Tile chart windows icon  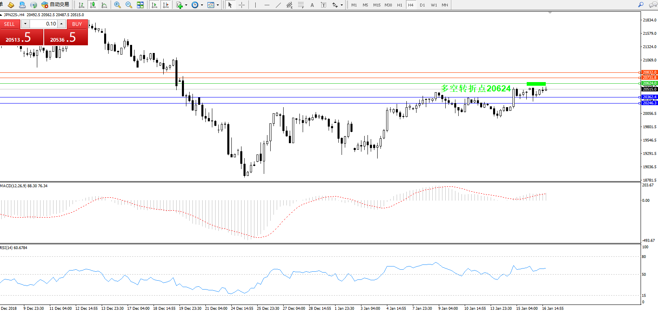140,5
